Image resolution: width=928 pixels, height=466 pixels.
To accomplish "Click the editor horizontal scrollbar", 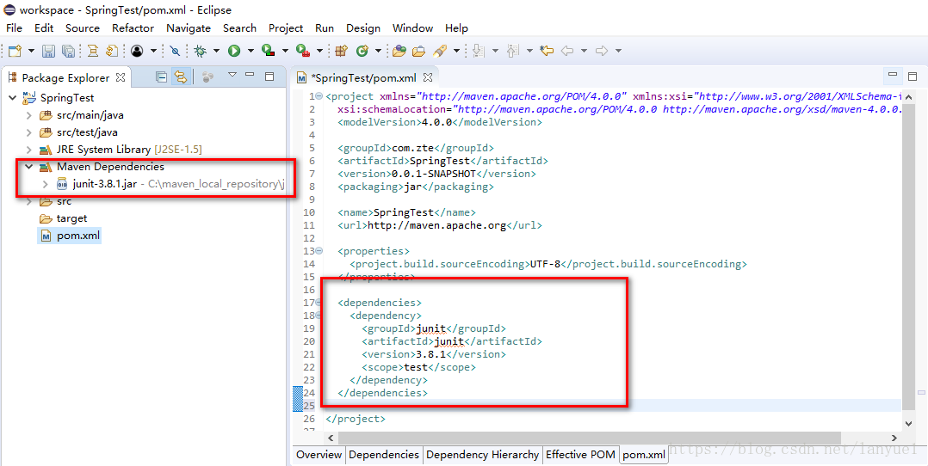I will tap(589, 438).
